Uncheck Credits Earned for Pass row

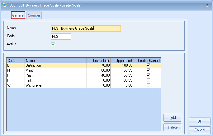(148, 75)
